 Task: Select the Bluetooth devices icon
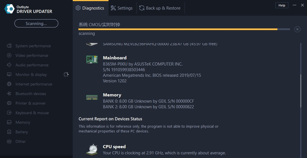9,94
